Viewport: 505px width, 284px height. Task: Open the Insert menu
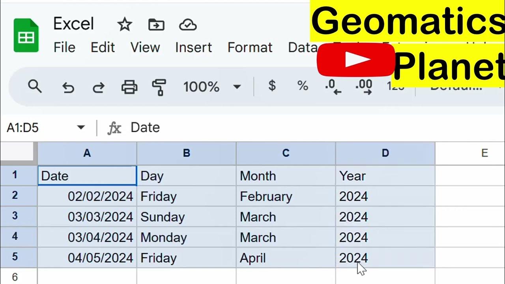[193, 48]
